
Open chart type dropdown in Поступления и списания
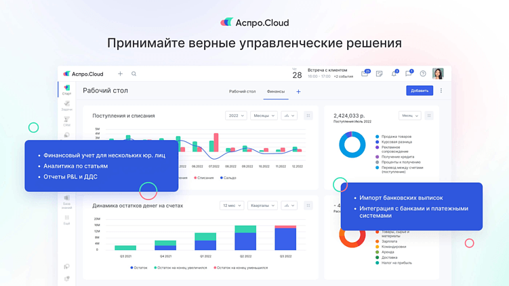click(x=289, y=116)
